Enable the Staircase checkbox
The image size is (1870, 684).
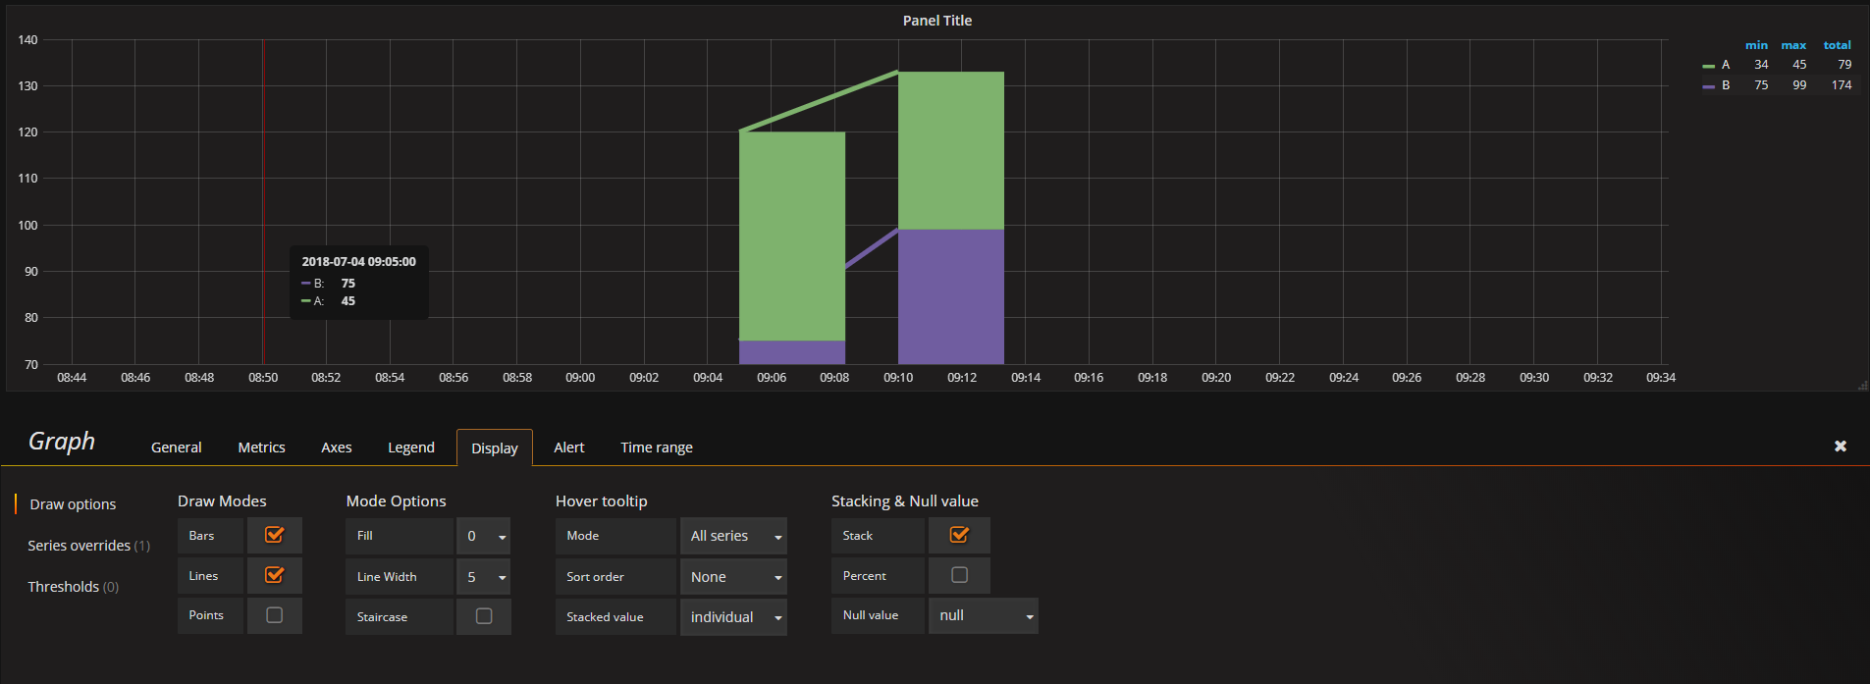(484, 616)
